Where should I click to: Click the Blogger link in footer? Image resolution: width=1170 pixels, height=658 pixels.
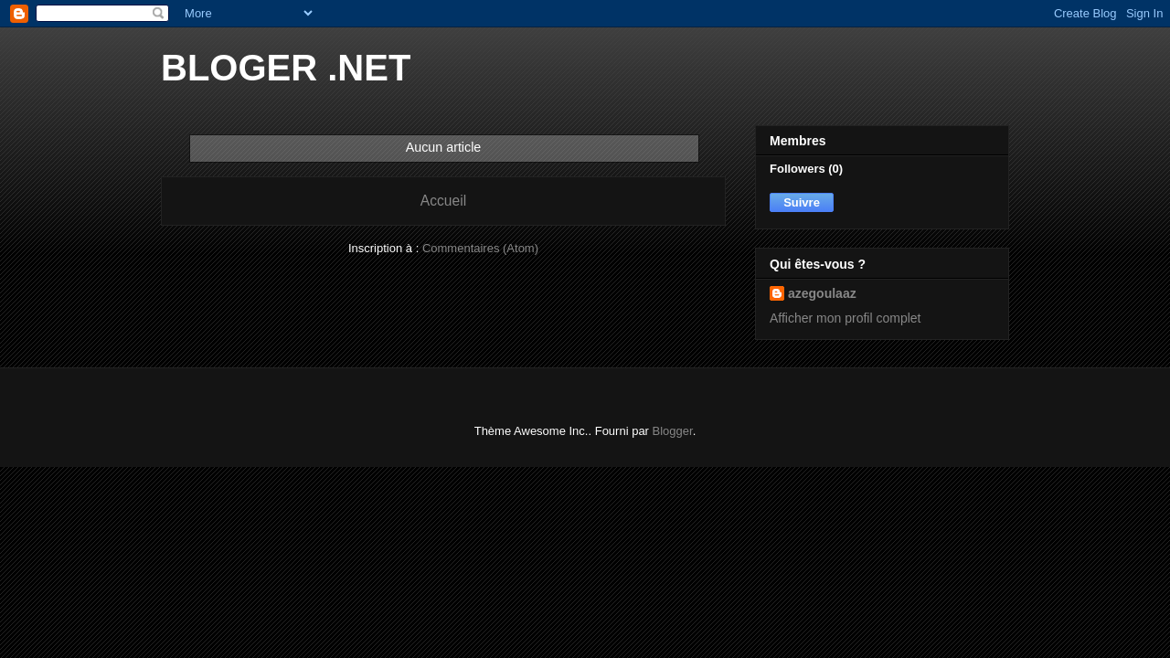click(x=672, y=431)
